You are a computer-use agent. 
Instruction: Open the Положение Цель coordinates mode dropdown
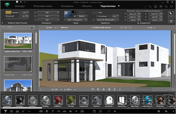[x=144, y=11]
